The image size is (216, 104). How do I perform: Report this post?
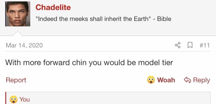click(x=16, y=80)
